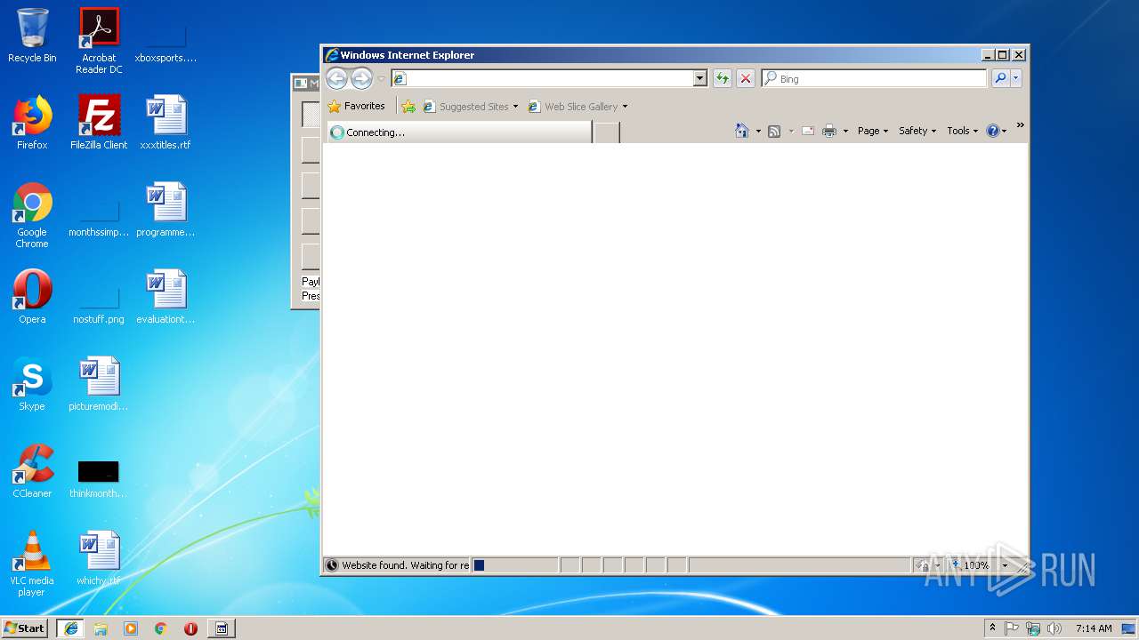Show hidden tray icons arrow

992,628
